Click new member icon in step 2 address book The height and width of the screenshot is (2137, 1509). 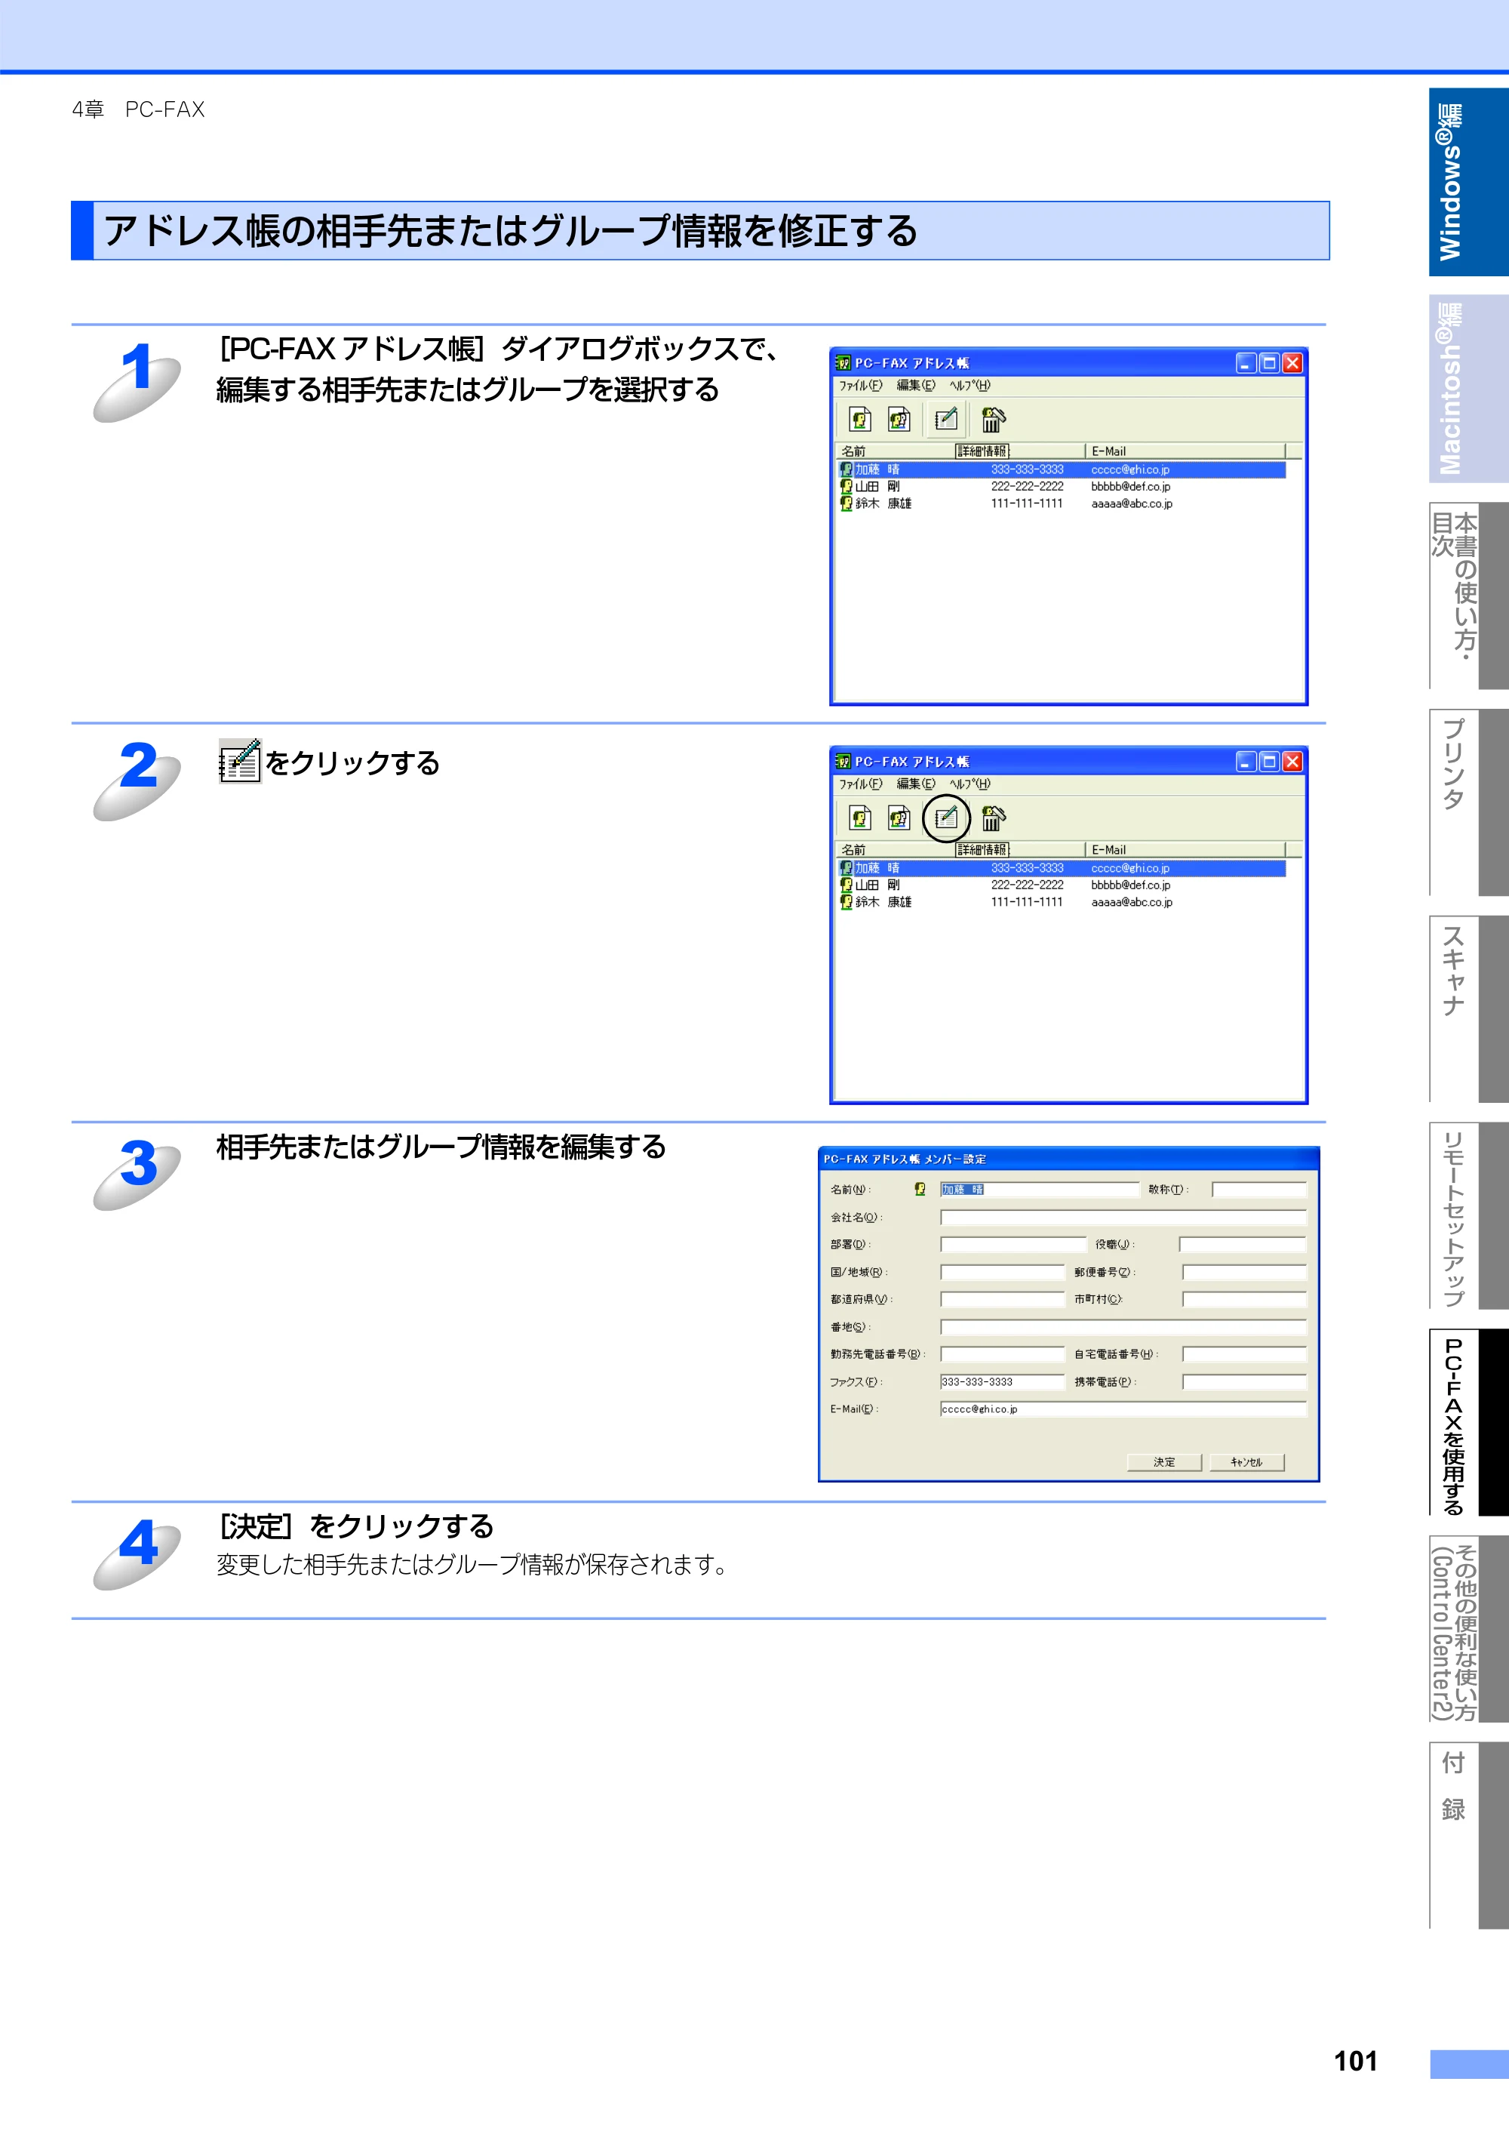(x=859, y=818)
